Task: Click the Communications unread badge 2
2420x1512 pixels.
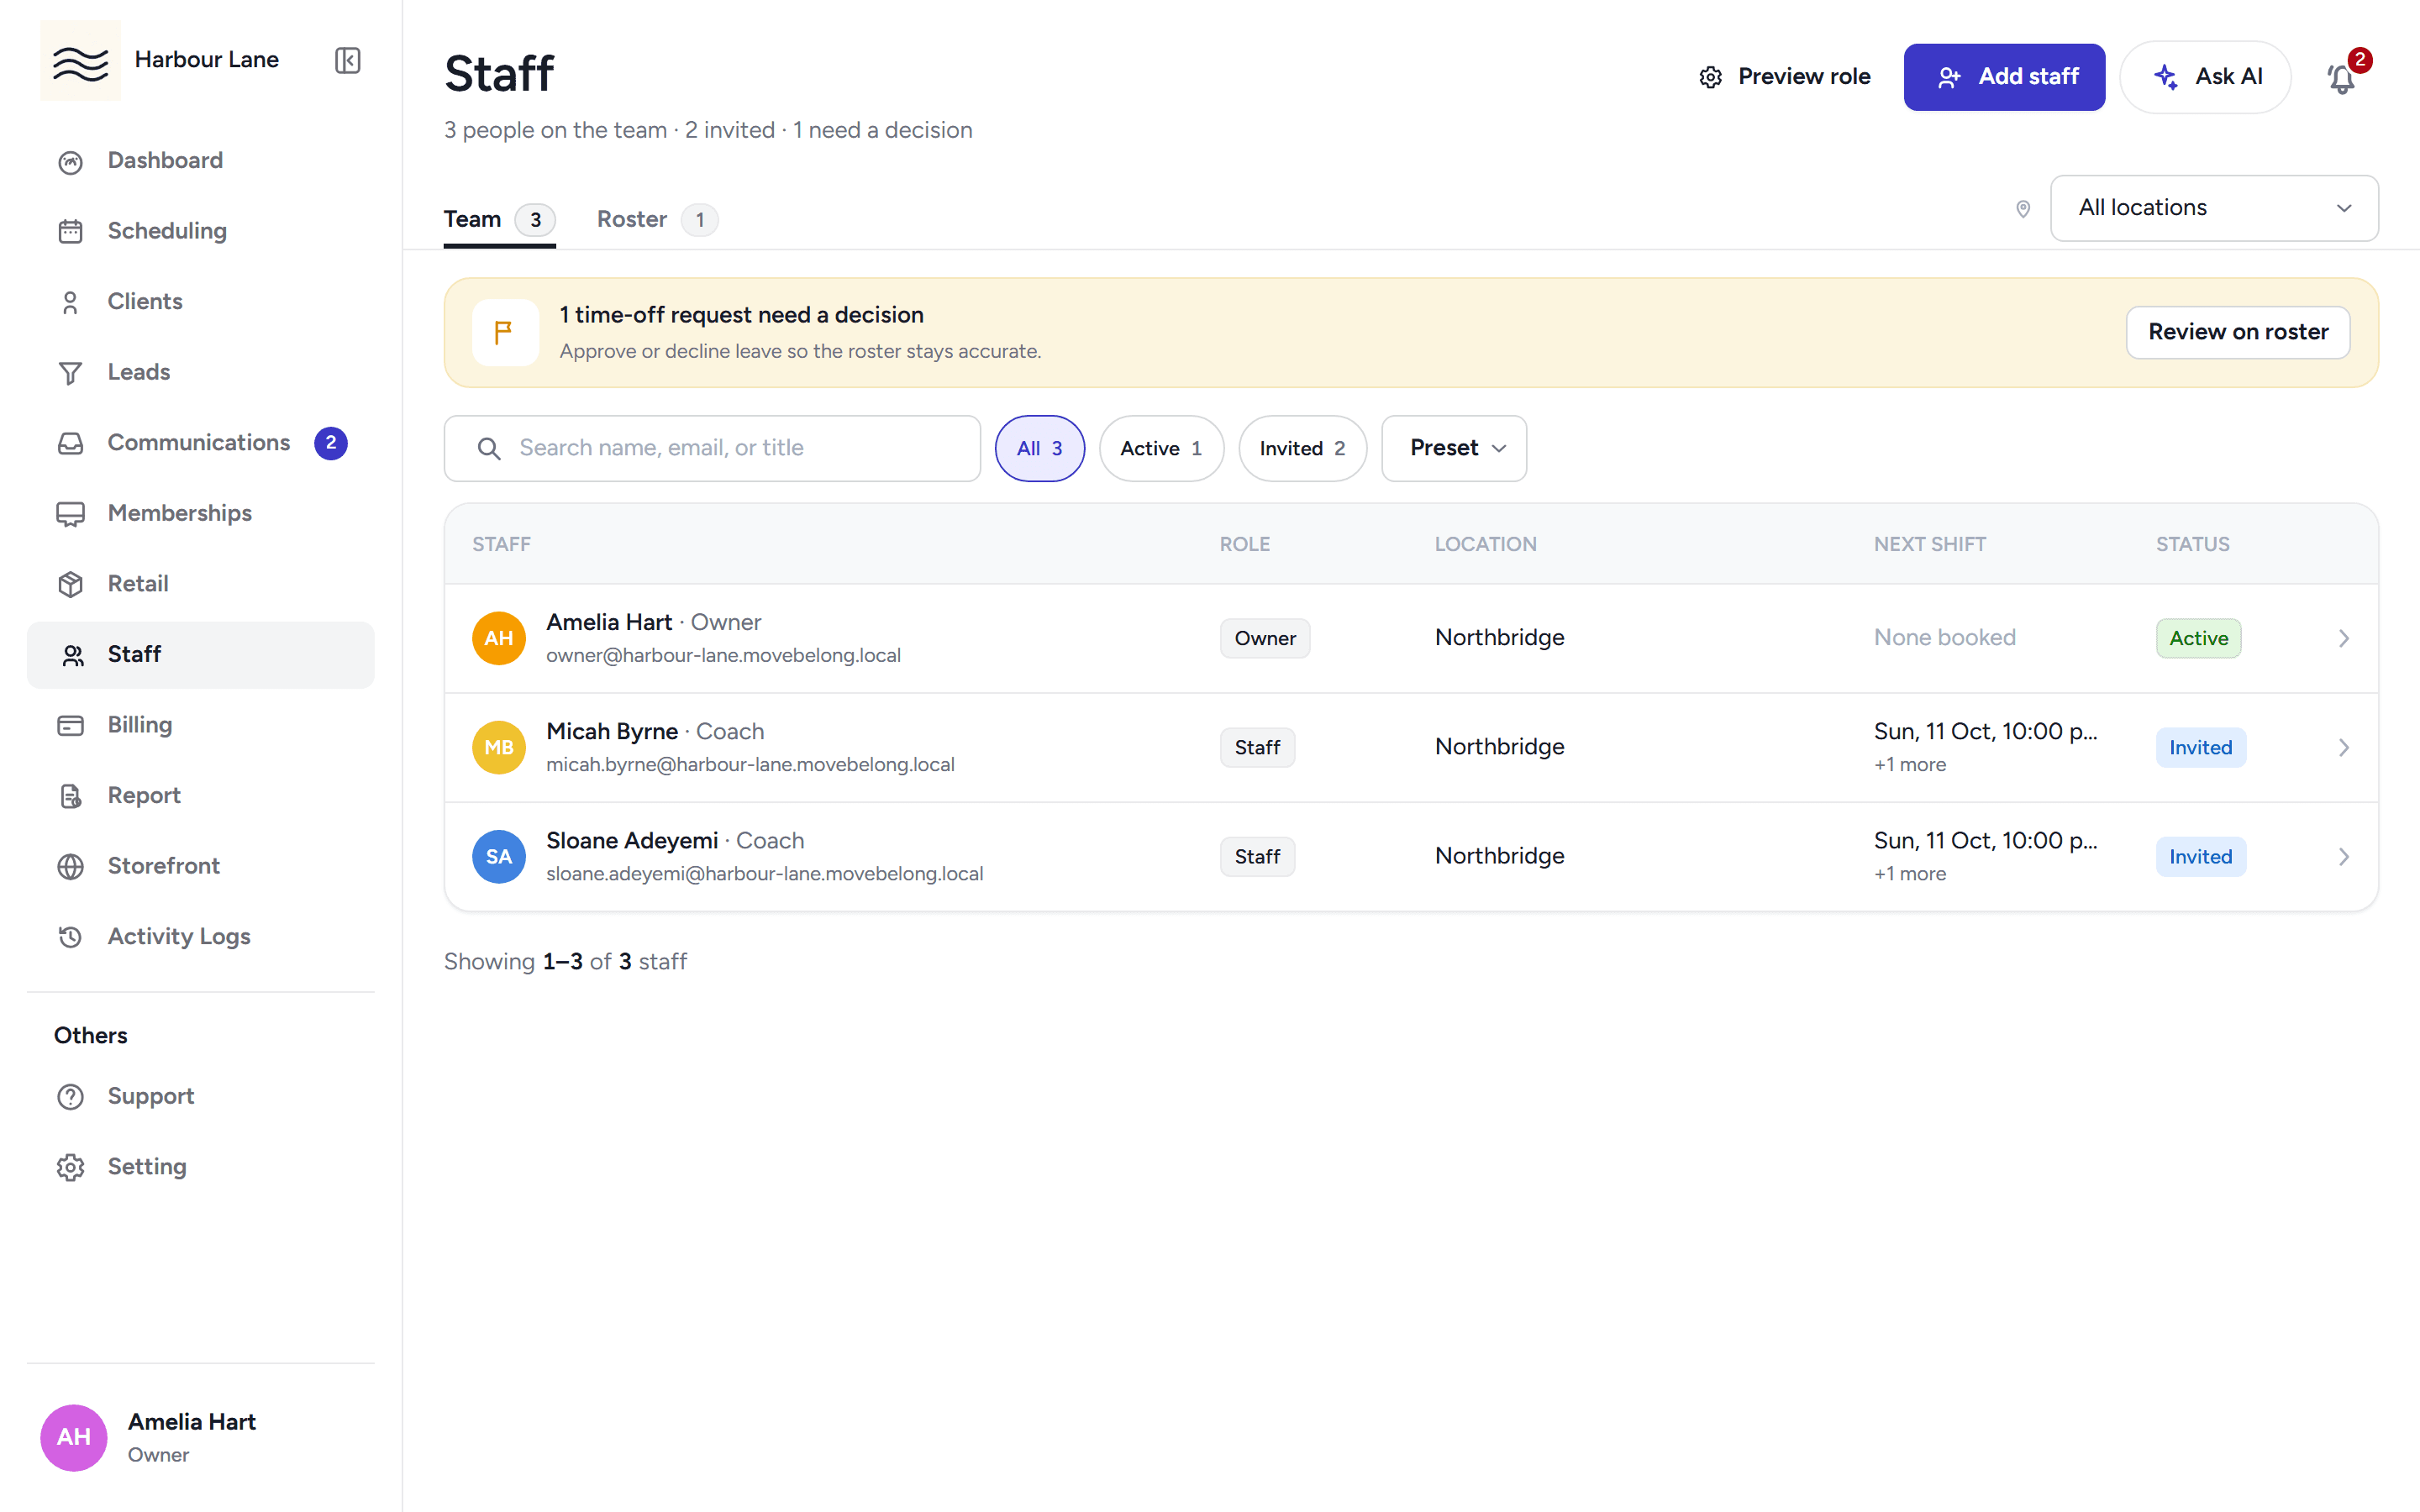Action: click(331, 442)
